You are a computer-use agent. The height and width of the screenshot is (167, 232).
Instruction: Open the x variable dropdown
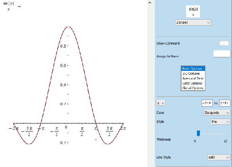(161, 103)
